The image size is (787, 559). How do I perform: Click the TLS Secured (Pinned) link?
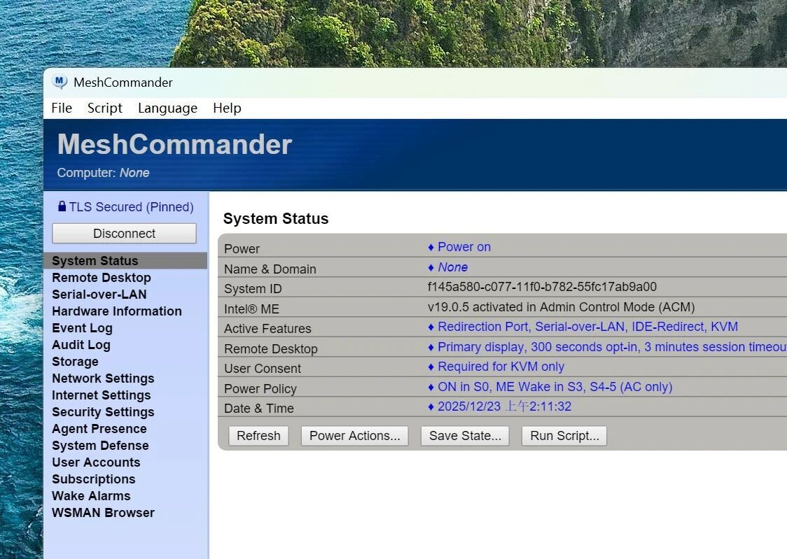[131, 207]
